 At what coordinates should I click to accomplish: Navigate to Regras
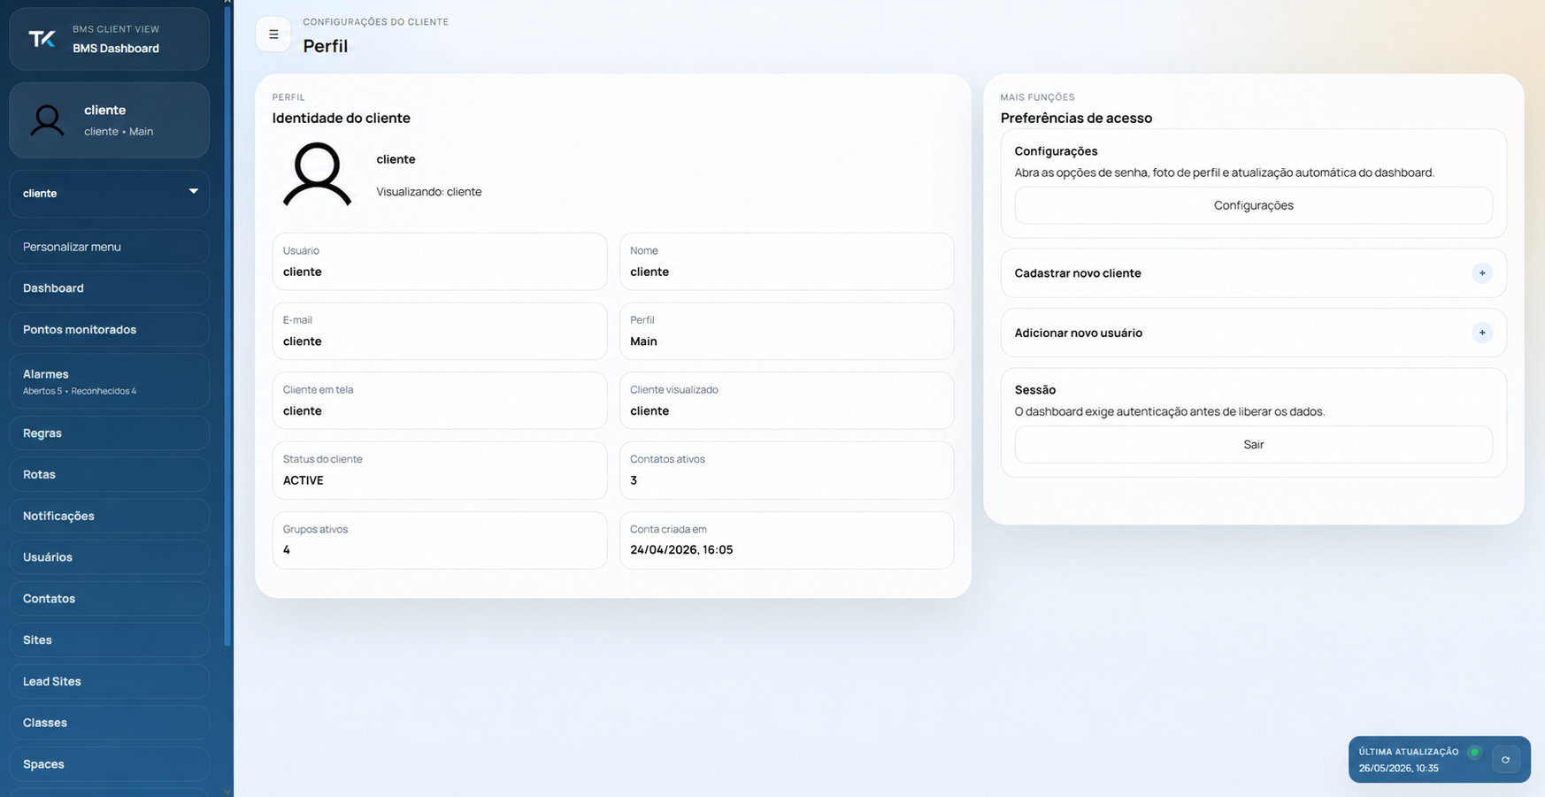tap(110, 433)
